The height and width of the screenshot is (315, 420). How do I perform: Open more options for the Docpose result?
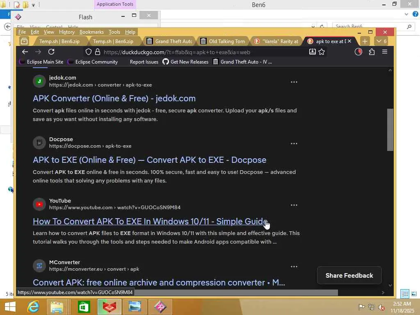click(294, 144)
